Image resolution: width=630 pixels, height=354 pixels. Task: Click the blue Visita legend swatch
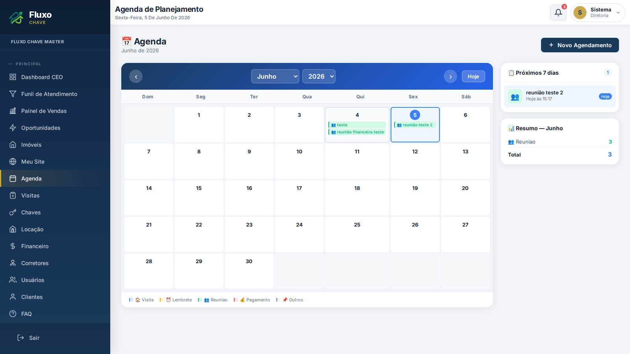(x=131, y=300)
